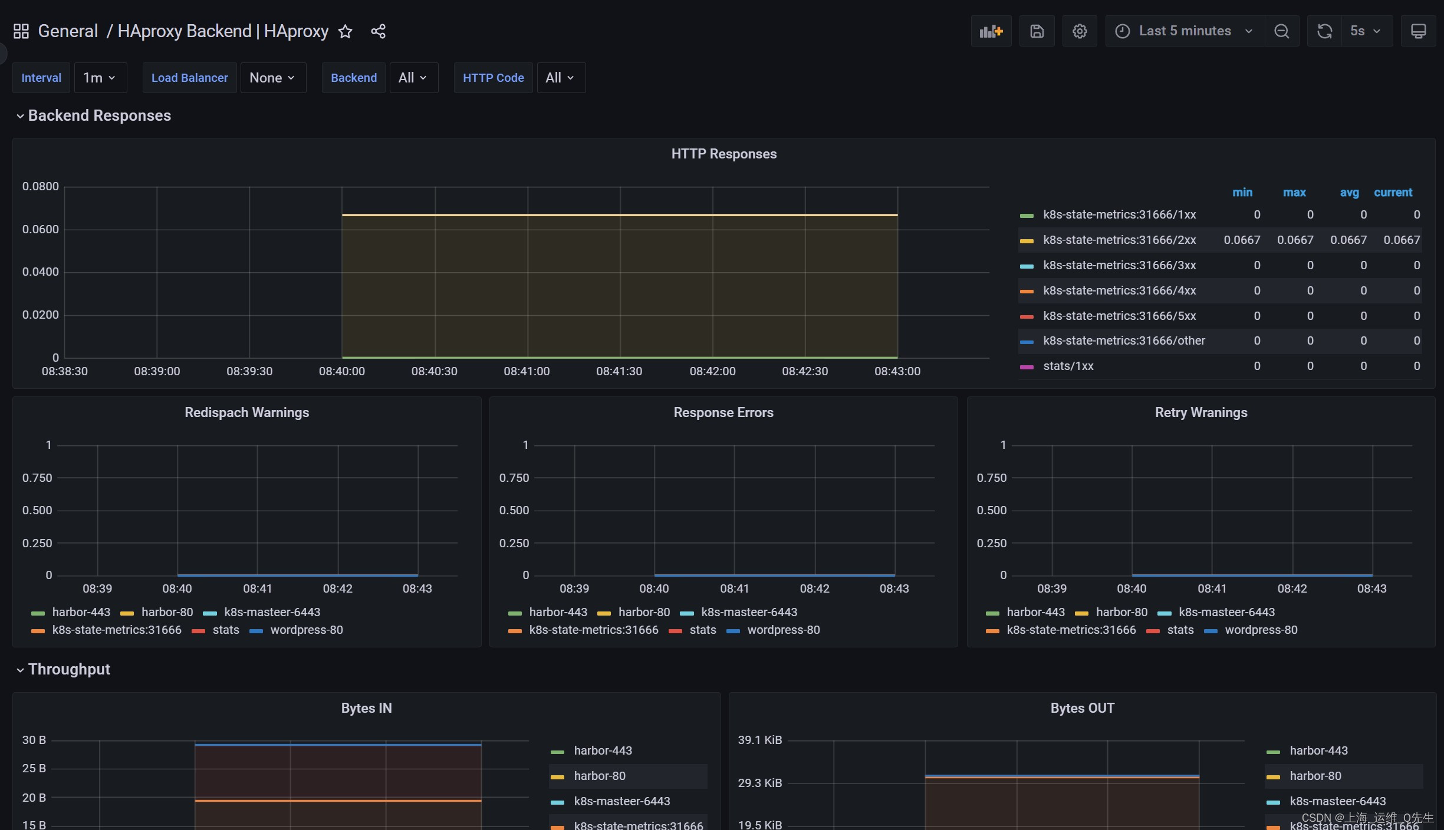The image size is (1444, 830).
Task: Open the Redispach Warnings panel title menu
Action: 246,412
